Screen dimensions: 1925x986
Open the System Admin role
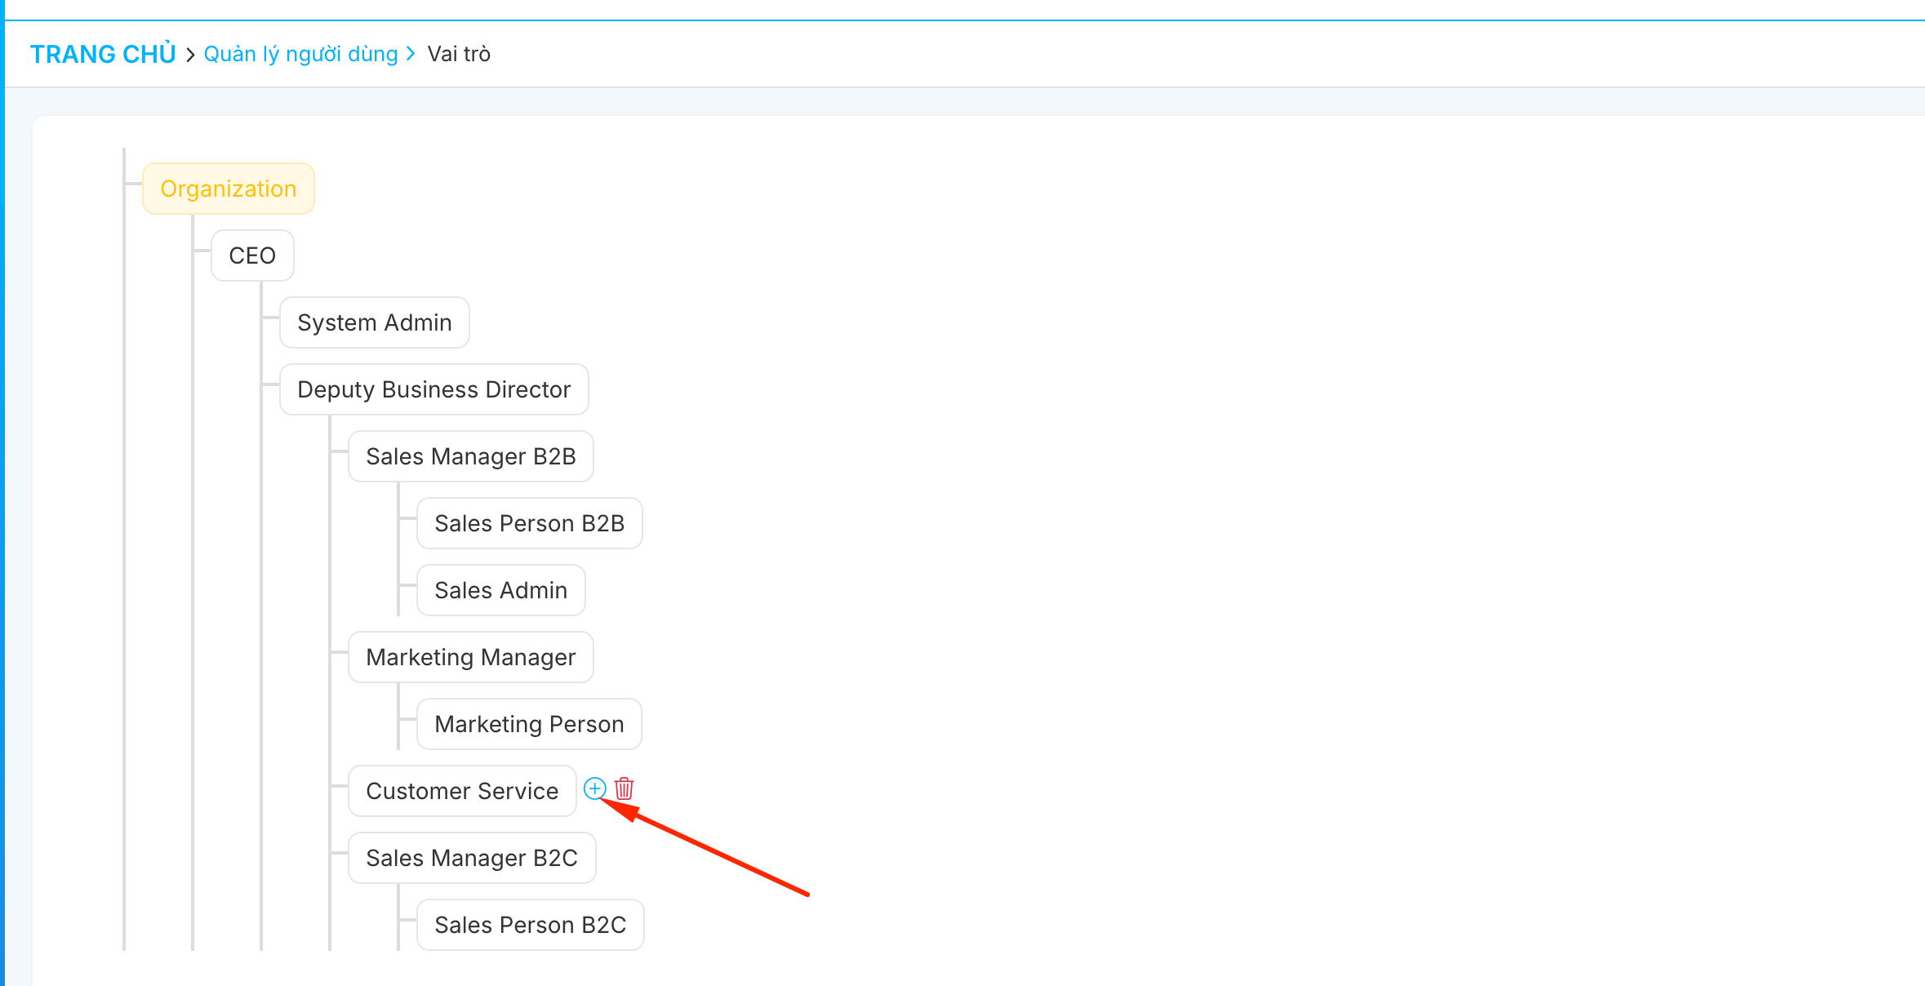click(x=374, y=322)
